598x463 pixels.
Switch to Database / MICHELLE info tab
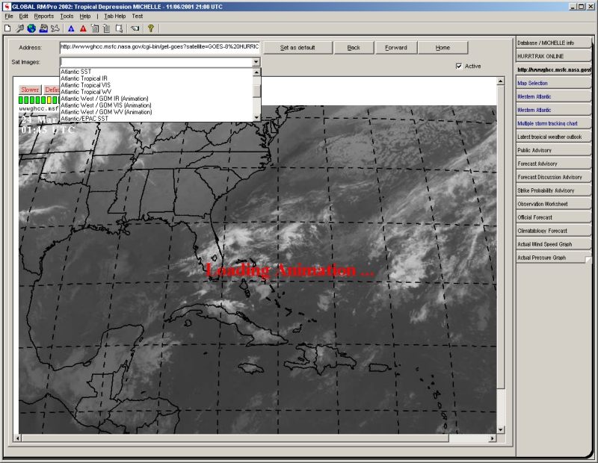(553, 43)
